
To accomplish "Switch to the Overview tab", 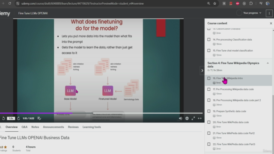I will pos(12,127).
